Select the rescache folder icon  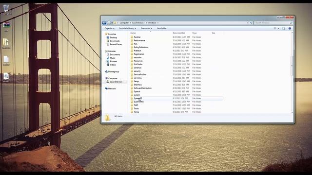tap(132, 57)
